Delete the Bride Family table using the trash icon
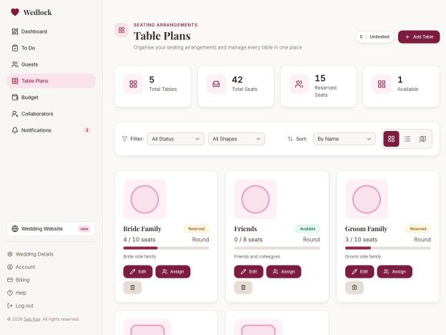This screenshot has width=446, height=335. click(x=132, y=288)
